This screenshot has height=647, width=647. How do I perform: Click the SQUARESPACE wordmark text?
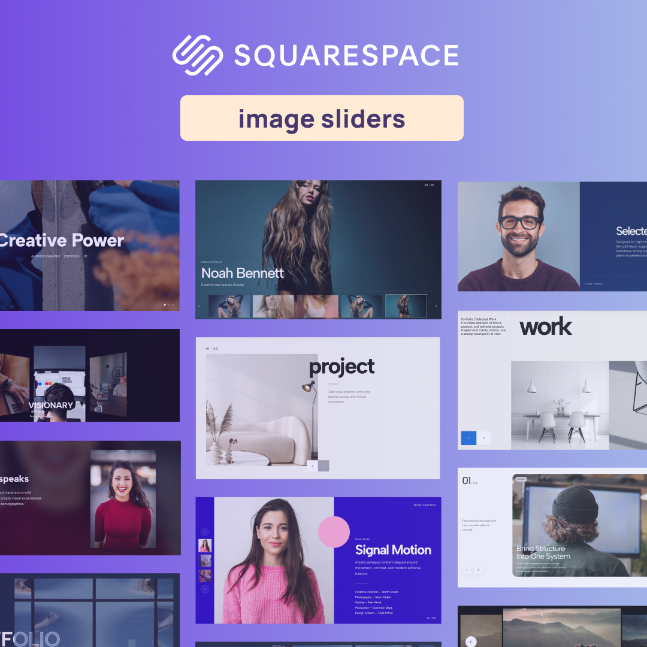point(347,55)
